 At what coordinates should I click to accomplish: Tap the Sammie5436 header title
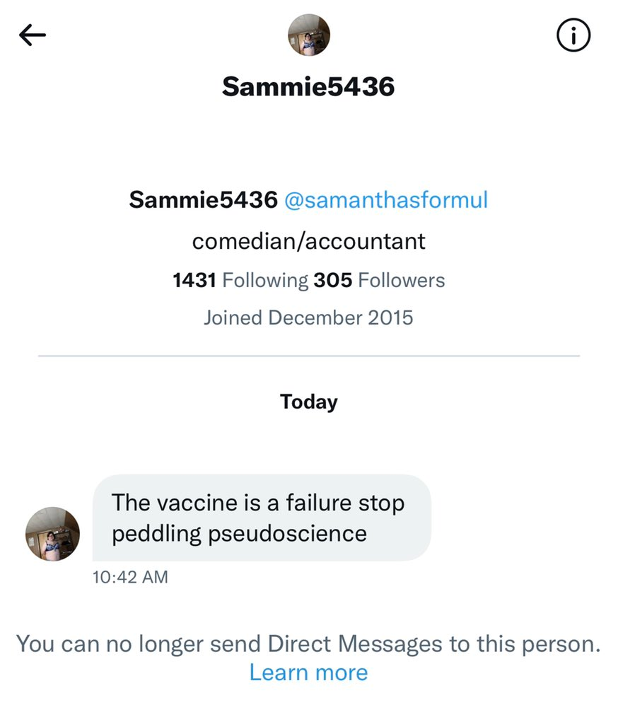pyautogui.click(x=308, y=87)
